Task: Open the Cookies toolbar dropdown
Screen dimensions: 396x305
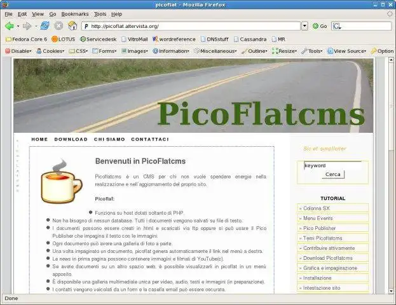Action: pyautogui.click(x=50, y=51)
